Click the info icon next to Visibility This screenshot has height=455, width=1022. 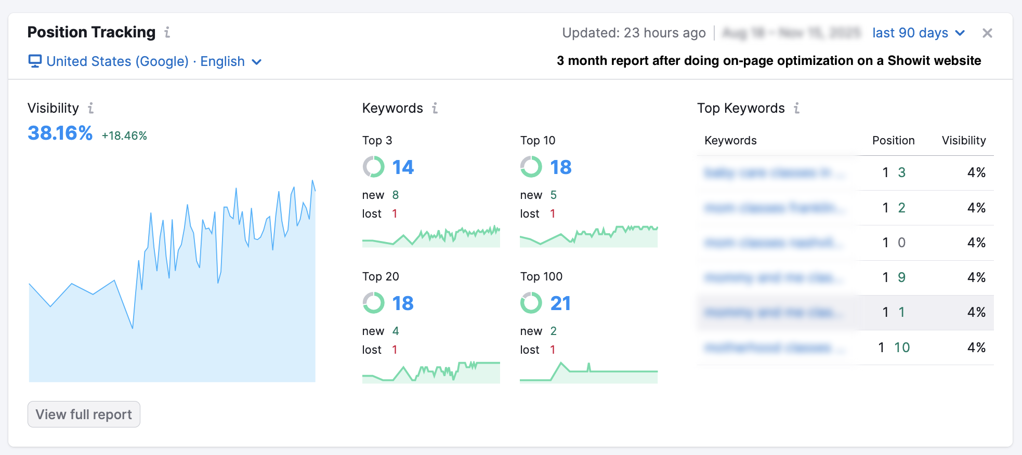(91, 108)
